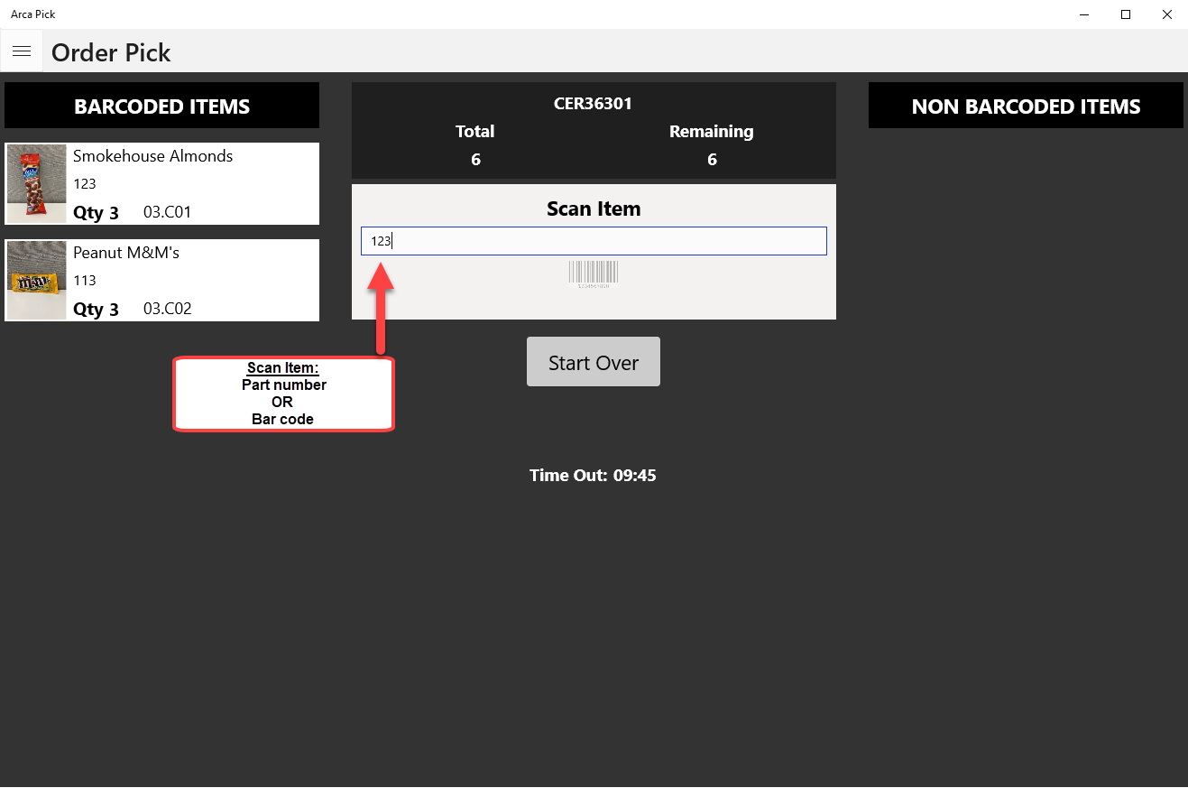Click the Peanut M&M's item name
The width and height of the screenshot is (1188, 788).
point(126,253)
